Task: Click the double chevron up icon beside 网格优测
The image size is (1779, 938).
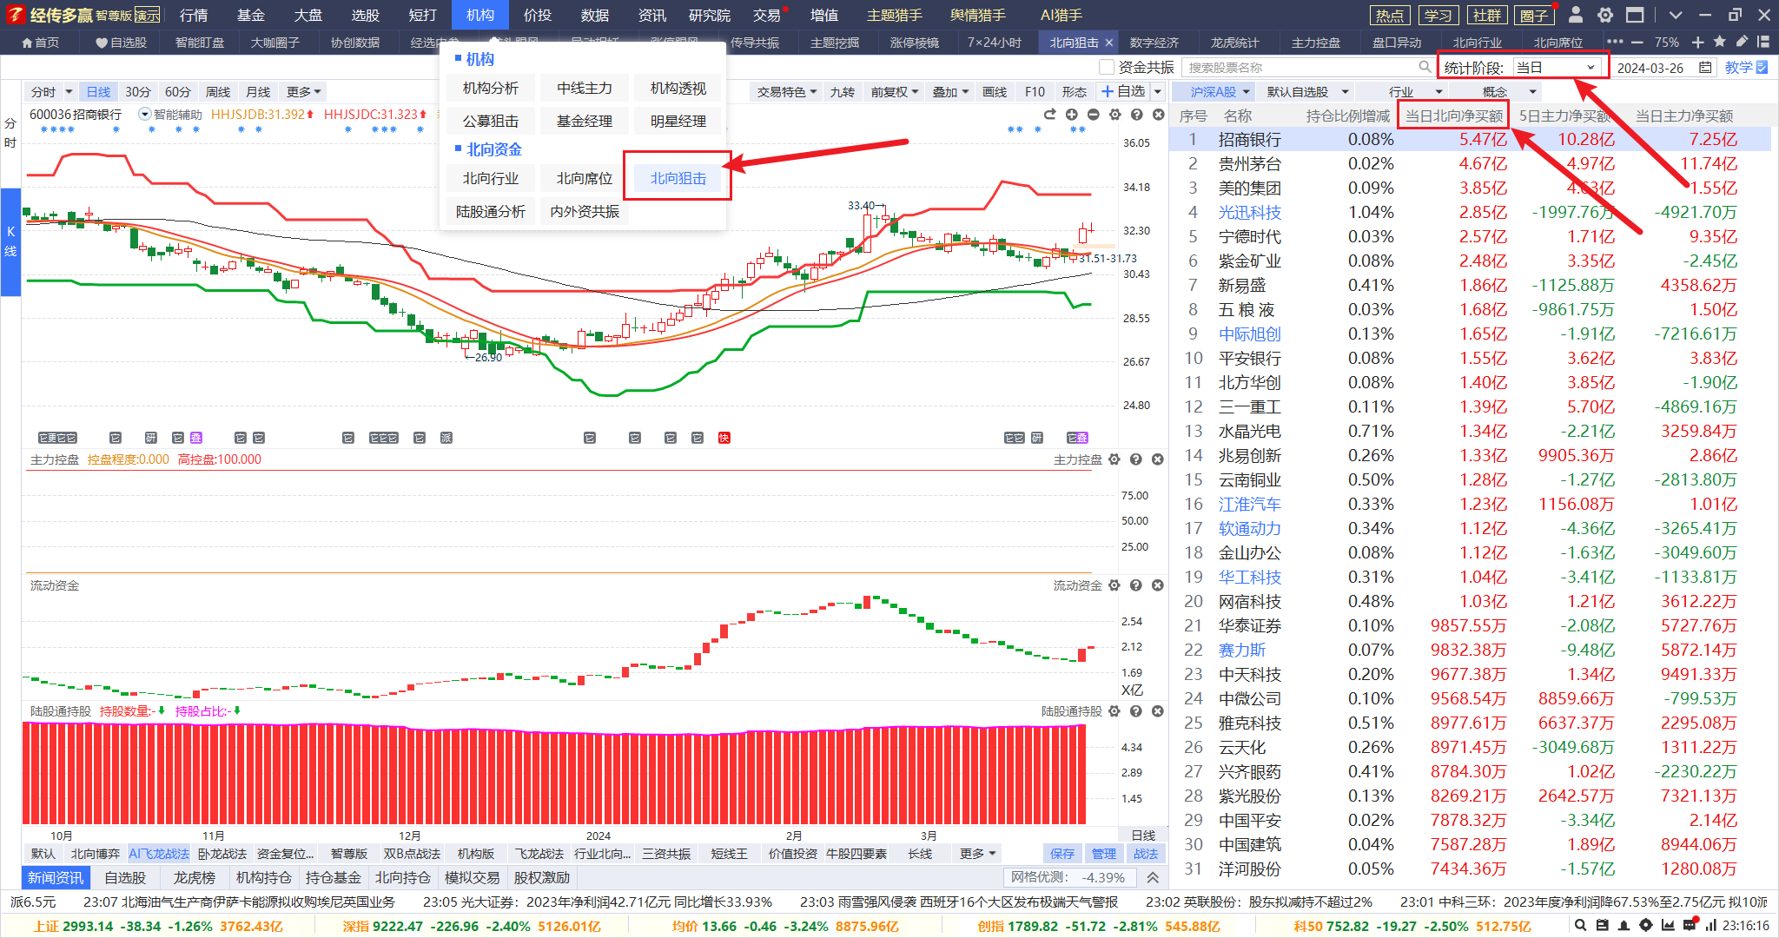Action: (1153, 878)
